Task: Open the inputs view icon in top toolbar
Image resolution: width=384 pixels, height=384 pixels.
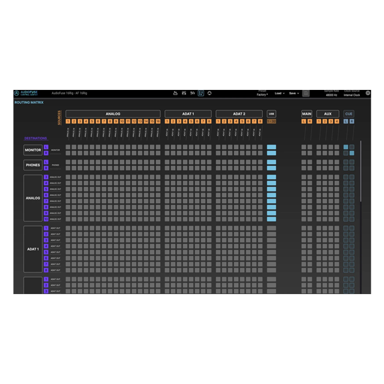Action: point(176,93)
